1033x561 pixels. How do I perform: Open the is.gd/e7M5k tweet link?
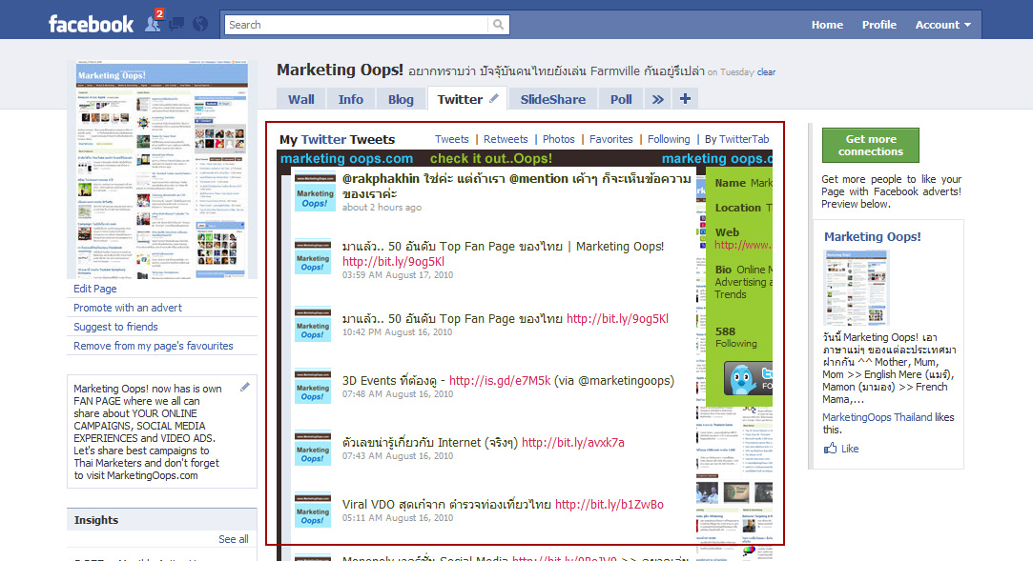pos(500,380)
